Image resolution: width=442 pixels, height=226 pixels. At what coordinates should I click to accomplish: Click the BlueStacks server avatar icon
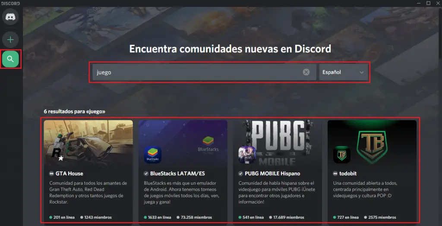pyautogui.click(x=152, y=154)
